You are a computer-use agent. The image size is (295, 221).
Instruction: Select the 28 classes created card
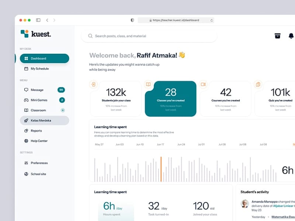(x=171, y=99)
